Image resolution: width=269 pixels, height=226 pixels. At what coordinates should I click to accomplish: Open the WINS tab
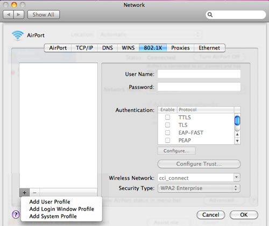(x=128, y=48)
